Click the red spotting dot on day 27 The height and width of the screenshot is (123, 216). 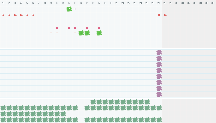pos(159,15)
